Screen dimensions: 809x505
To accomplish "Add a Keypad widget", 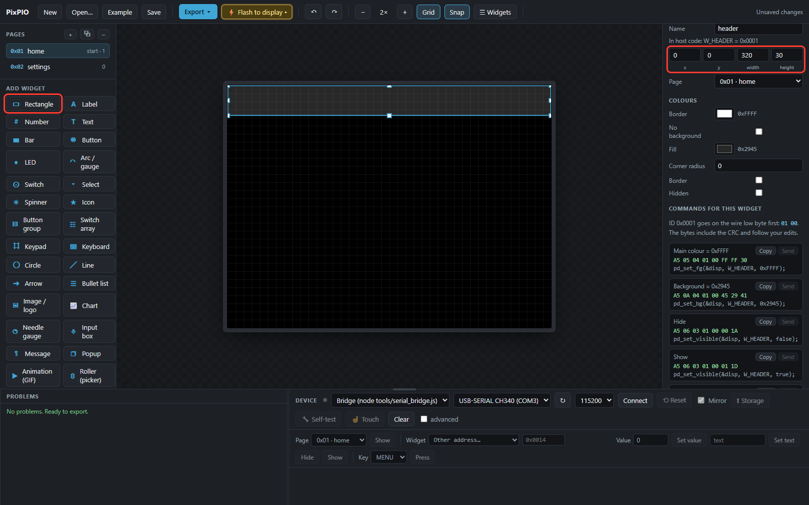I will [x=33, y=246].
